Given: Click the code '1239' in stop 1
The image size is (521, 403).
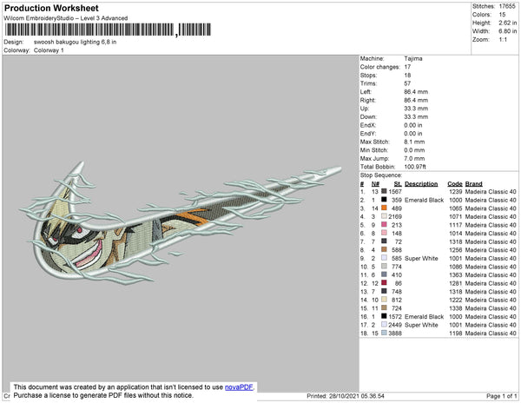Looking at the screenshot, I should 456,192.
